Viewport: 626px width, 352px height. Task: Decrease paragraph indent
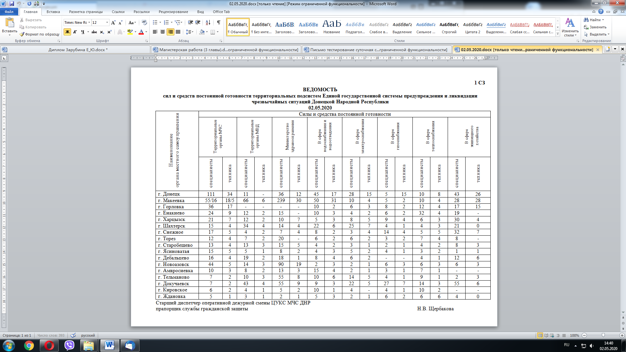(190, 22)
